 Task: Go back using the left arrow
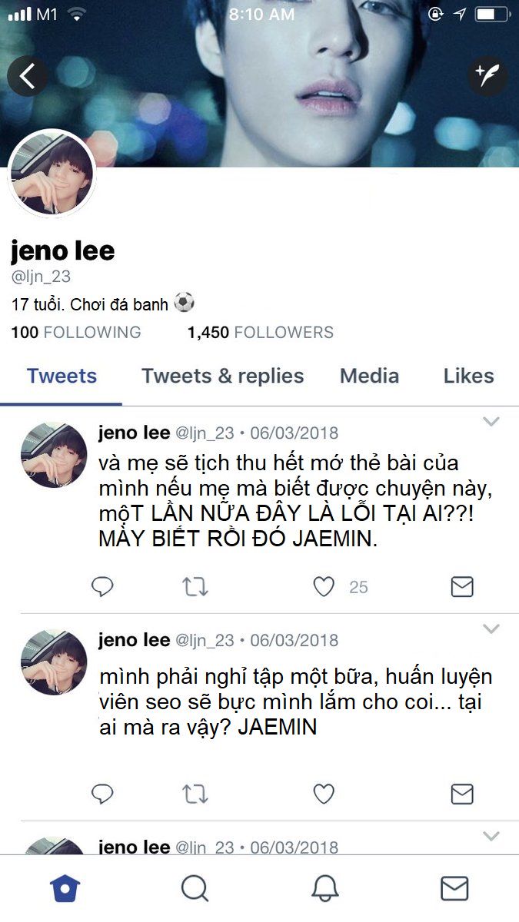pyautogui.click(x=28, y=76)
